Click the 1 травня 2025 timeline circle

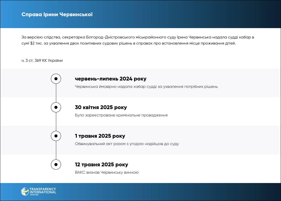tap(56, 136)
